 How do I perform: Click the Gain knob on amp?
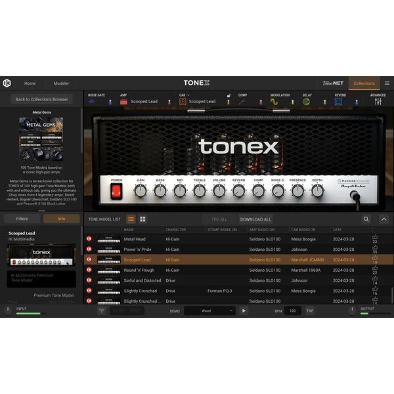141,191
